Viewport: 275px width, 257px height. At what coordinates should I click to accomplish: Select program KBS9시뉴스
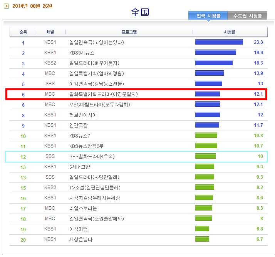tap(82, 53)
